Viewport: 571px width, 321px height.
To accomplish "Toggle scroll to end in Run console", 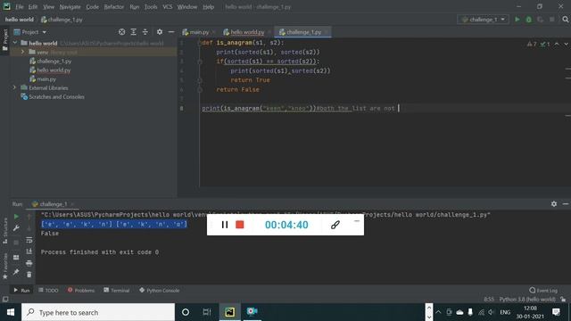I will pos(29,251).
